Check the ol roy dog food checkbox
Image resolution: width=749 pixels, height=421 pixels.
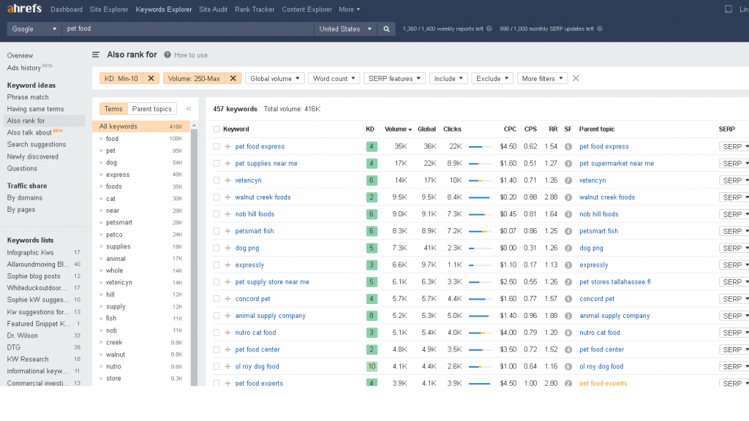(217, 367)
